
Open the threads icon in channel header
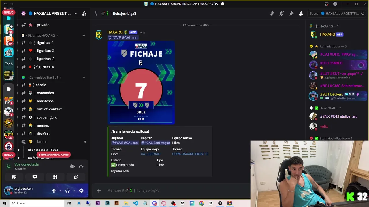click(x=272, y=14)
